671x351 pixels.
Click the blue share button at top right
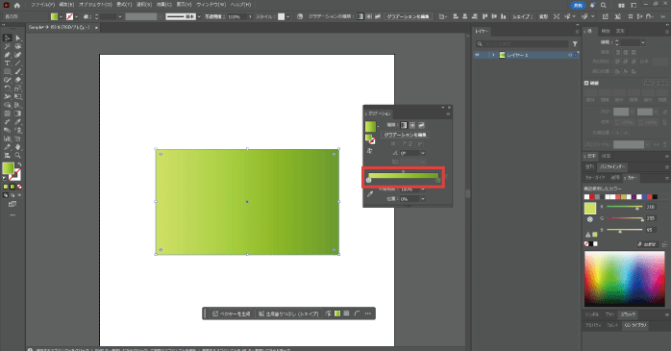pos(578,5)
